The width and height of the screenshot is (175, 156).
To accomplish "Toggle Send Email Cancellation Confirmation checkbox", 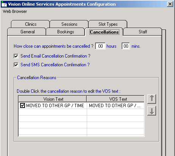I will click(16, 56).
